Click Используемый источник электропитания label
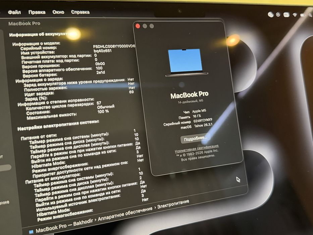The image size is (313, 235). 79,203
